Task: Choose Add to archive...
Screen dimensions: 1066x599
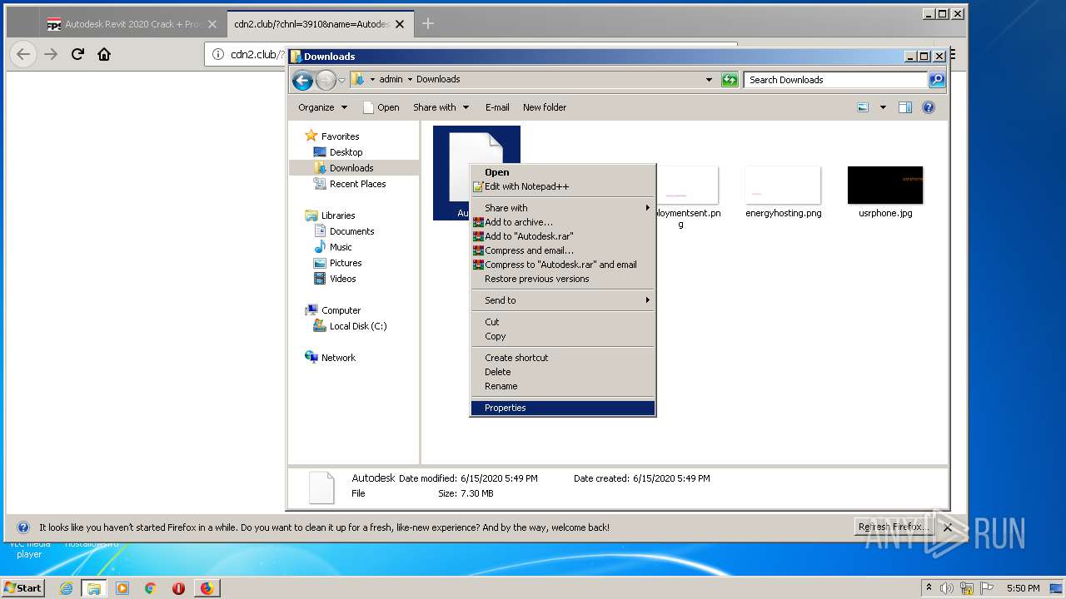Action: tap(563, 222)
